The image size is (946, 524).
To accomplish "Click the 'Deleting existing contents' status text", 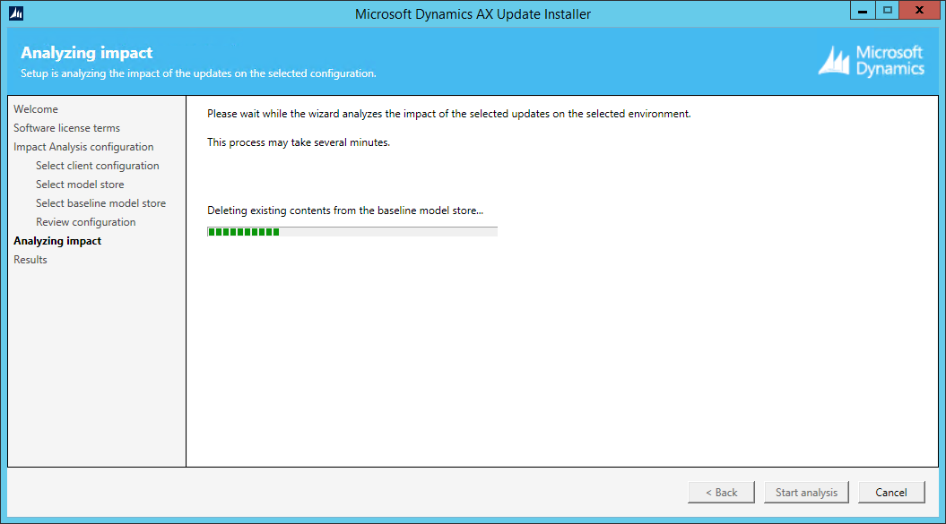I will click(345, 210).
